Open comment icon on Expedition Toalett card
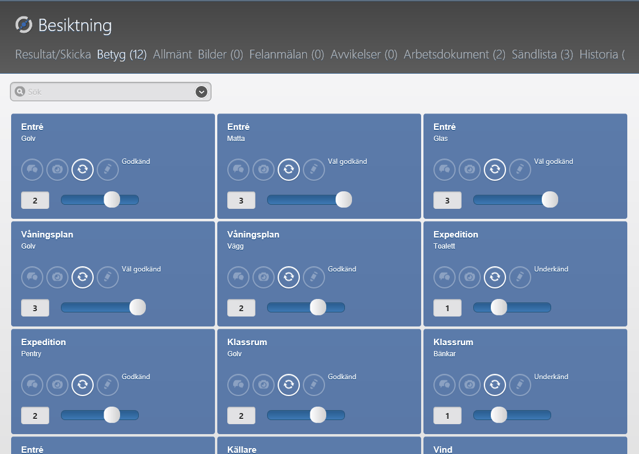This screenshot has width=639, height=454. point(445,277)
